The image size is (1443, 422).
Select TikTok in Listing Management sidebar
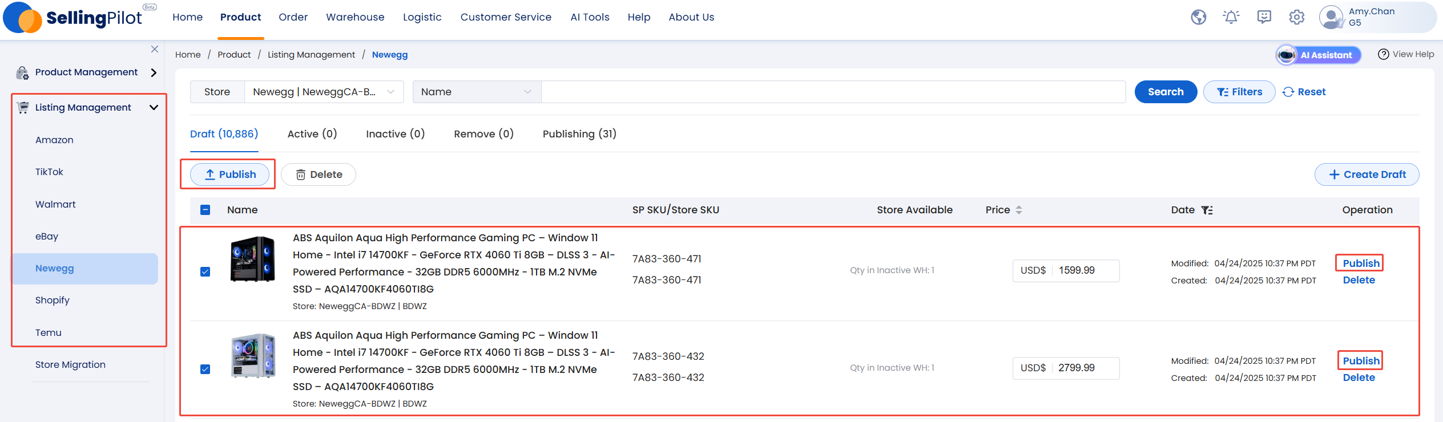(x=49, y=172)
